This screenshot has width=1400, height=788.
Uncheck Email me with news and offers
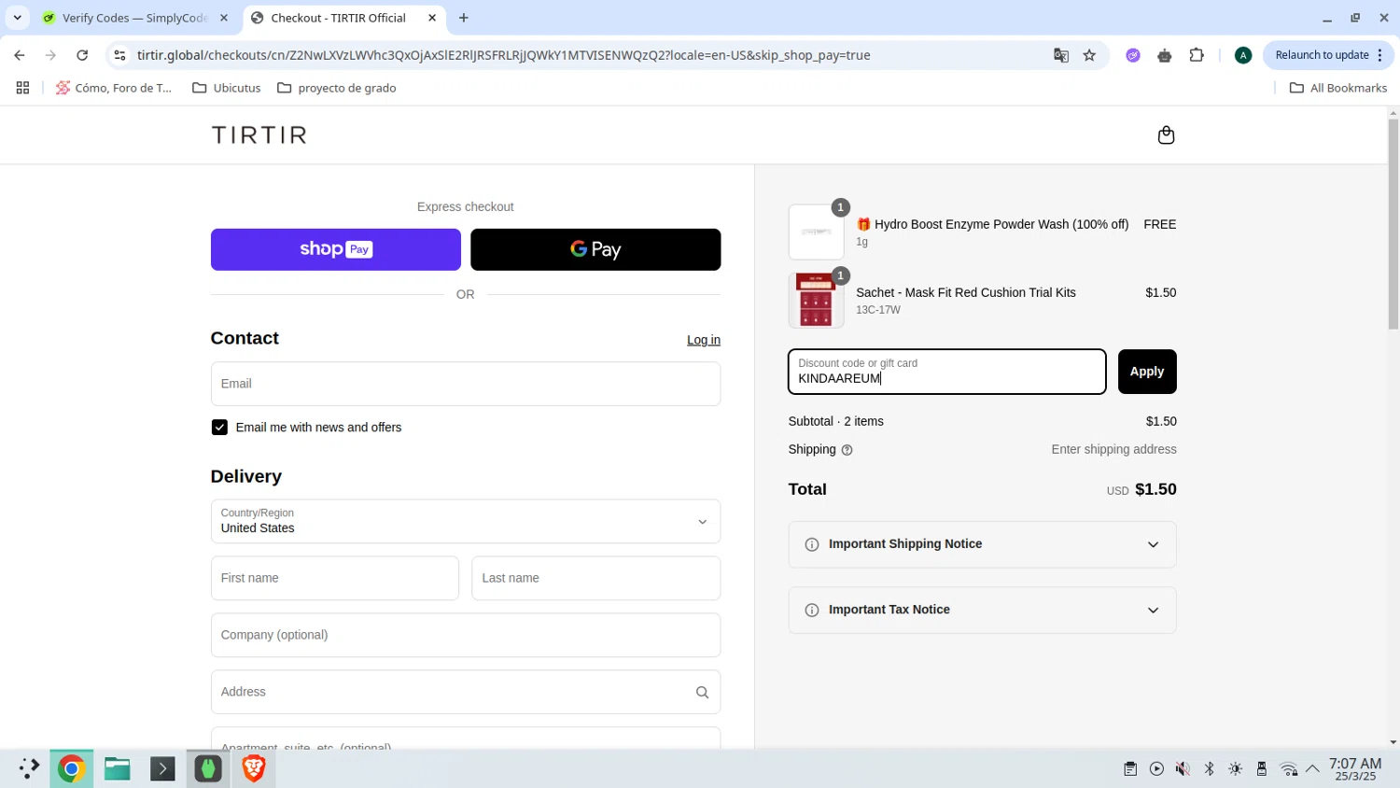click(x=219, y=428)
